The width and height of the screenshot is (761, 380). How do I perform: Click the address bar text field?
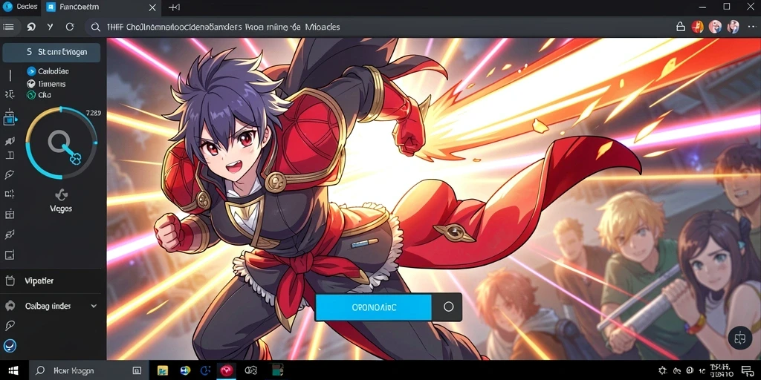click(x=378, y=27)
